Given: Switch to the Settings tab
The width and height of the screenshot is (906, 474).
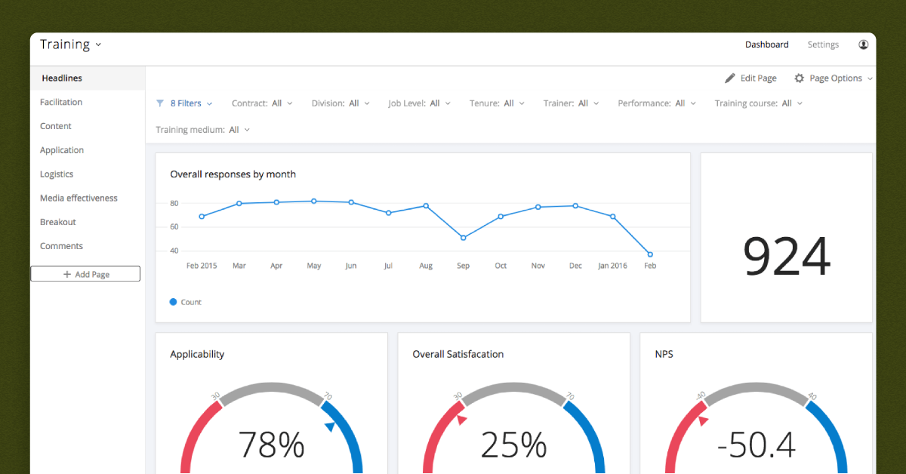Looking at the screenshot, I should tap(823, 45).
